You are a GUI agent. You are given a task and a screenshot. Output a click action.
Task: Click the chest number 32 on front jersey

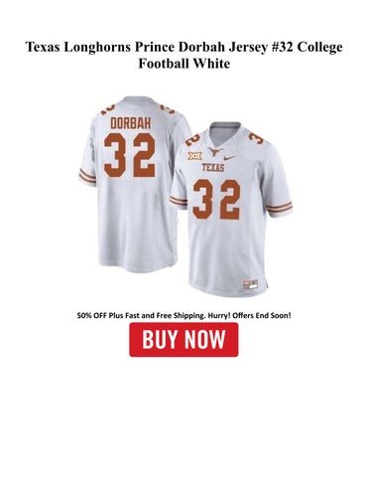click(216, 200)
